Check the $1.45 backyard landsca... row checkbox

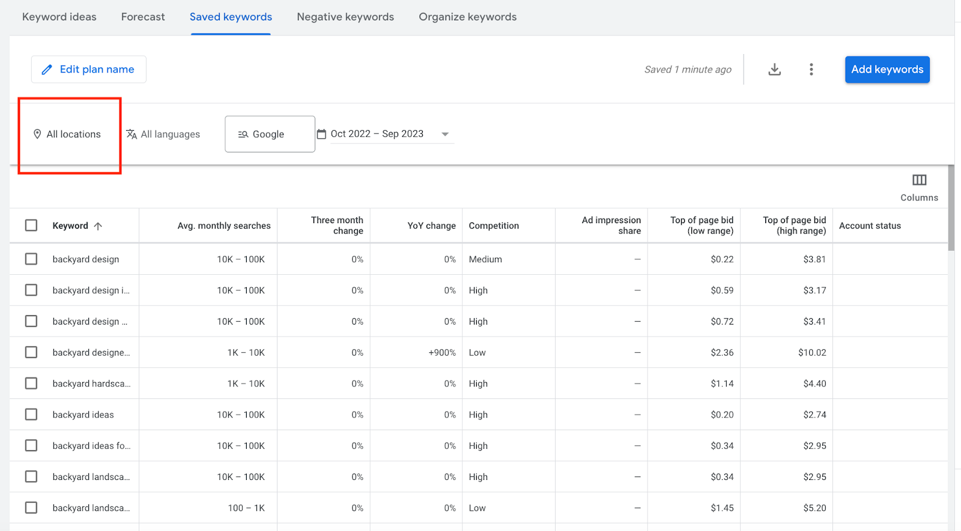pos(31,508)
